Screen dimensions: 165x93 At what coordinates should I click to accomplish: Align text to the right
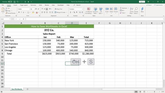click(x=47, y=12)
